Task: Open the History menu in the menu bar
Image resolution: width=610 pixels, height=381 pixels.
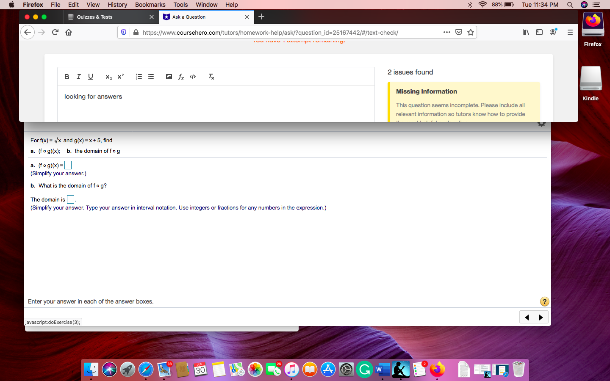Action: 117,5
